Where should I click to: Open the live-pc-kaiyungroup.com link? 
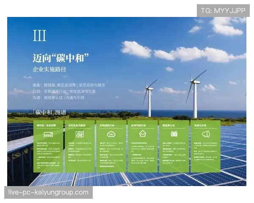pyautogui.click(x=49, y=192)
